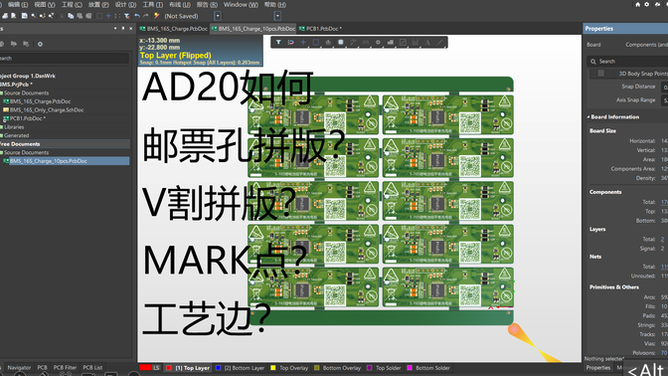Image resolution: width=668 pixels, height=376 pixels.
Task: Open the 设计 (D) menu
Action: [x=125, y=5]
